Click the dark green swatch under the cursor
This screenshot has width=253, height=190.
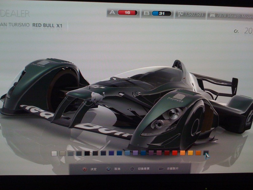tap(206, 153)
